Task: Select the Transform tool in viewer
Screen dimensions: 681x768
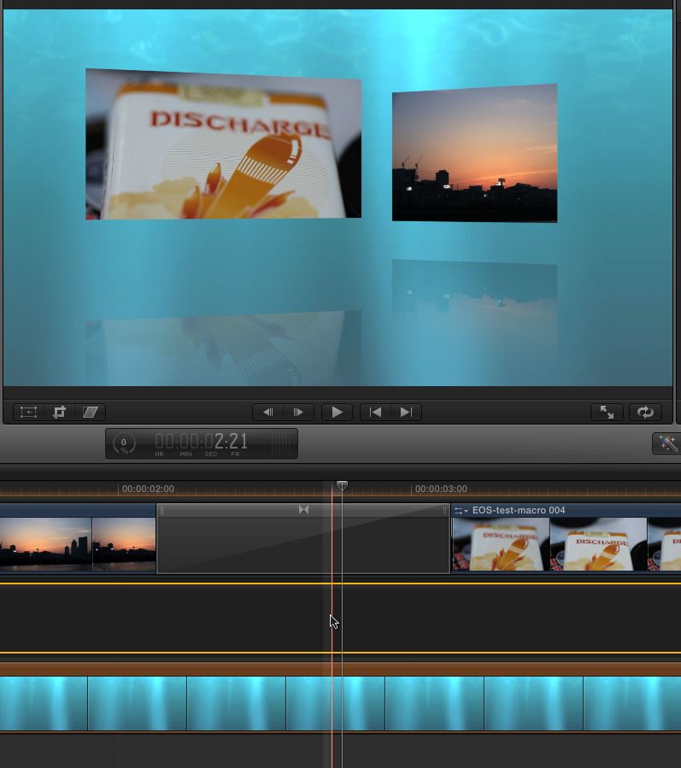Action: [28, 412]
